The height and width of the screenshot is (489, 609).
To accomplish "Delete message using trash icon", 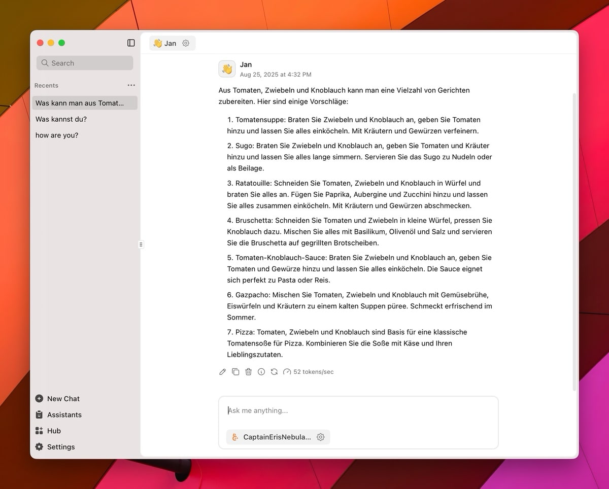I will (248, 372).
